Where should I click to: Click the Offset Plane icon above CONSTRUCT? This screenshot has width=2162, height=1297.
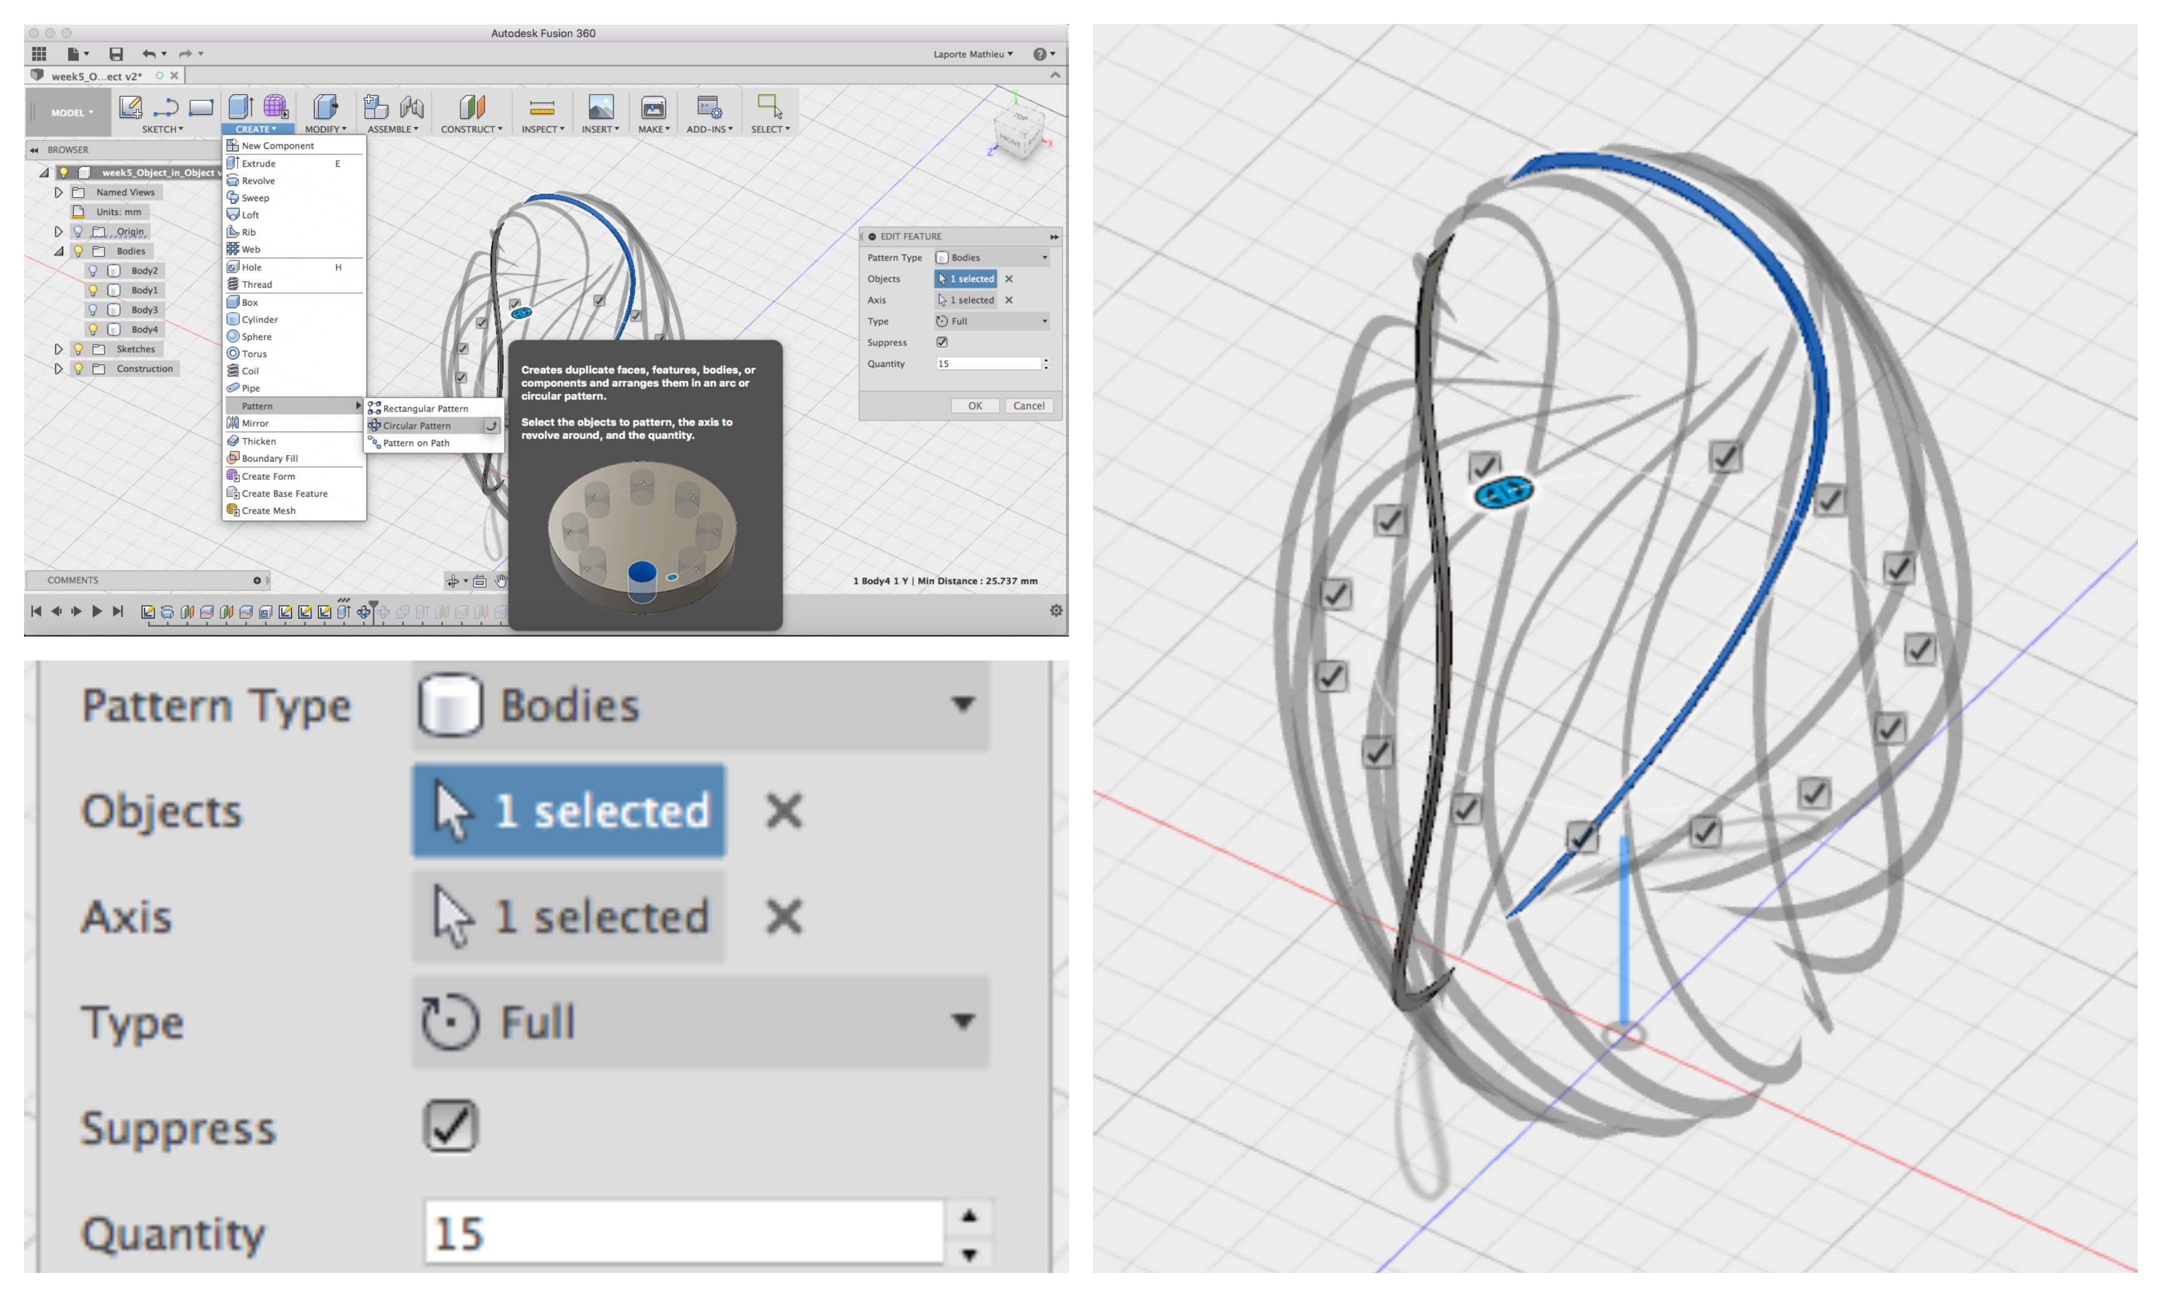pos(472,107)
